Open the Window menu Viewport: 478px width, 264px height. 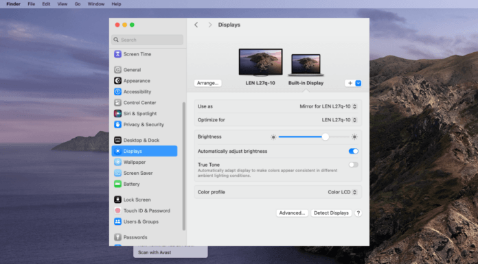click(x=96, y=4)
